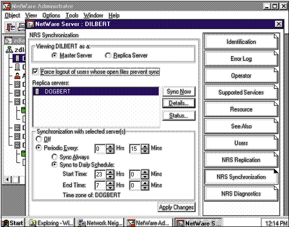Screen dimensions: 289x227
Task: Open the Error Log page tab
Action: (241, 59)
